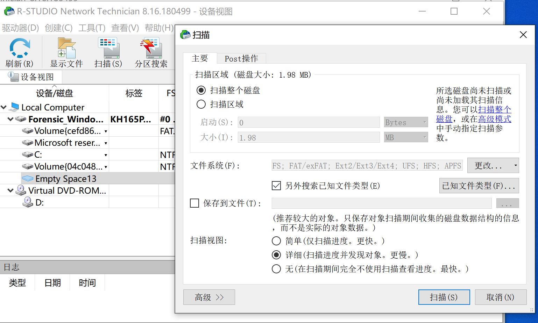The image size is (538, 323).
Task: Select 扫描整个磁盘 radio button
Action: point(201,91)
